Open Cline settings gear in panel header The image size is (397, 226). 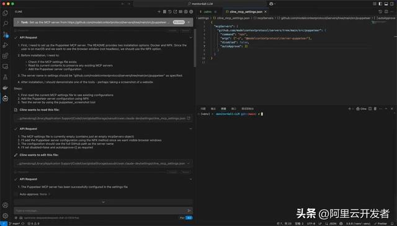[191, 12]
